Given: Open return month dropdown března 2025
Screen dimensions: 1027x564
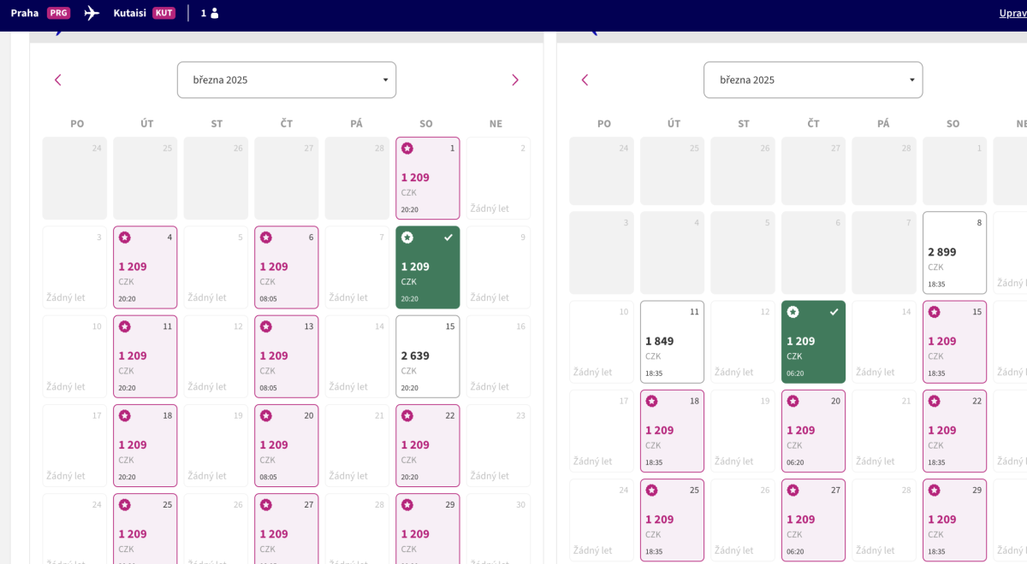Looking at the screenshot, I should 813,80.
